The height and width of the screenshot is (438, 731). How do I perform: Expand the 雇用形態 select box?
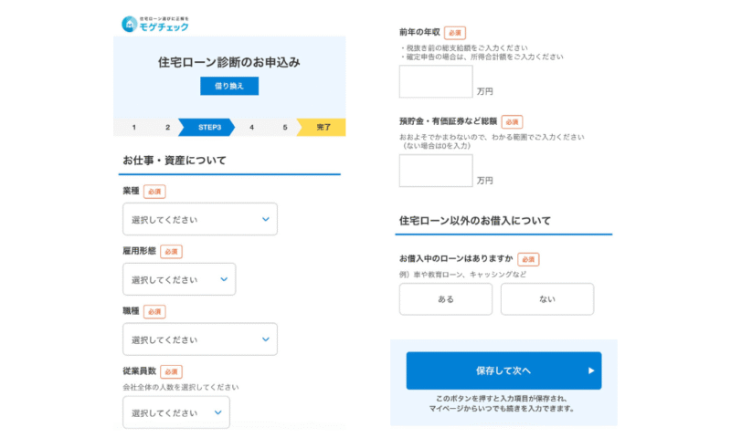pyautogui.click(x=179, y=279)
